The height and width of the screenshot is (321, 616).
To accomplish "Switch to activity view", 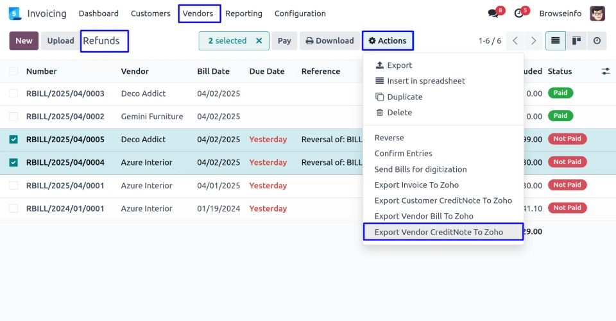I will coord(597,41).
